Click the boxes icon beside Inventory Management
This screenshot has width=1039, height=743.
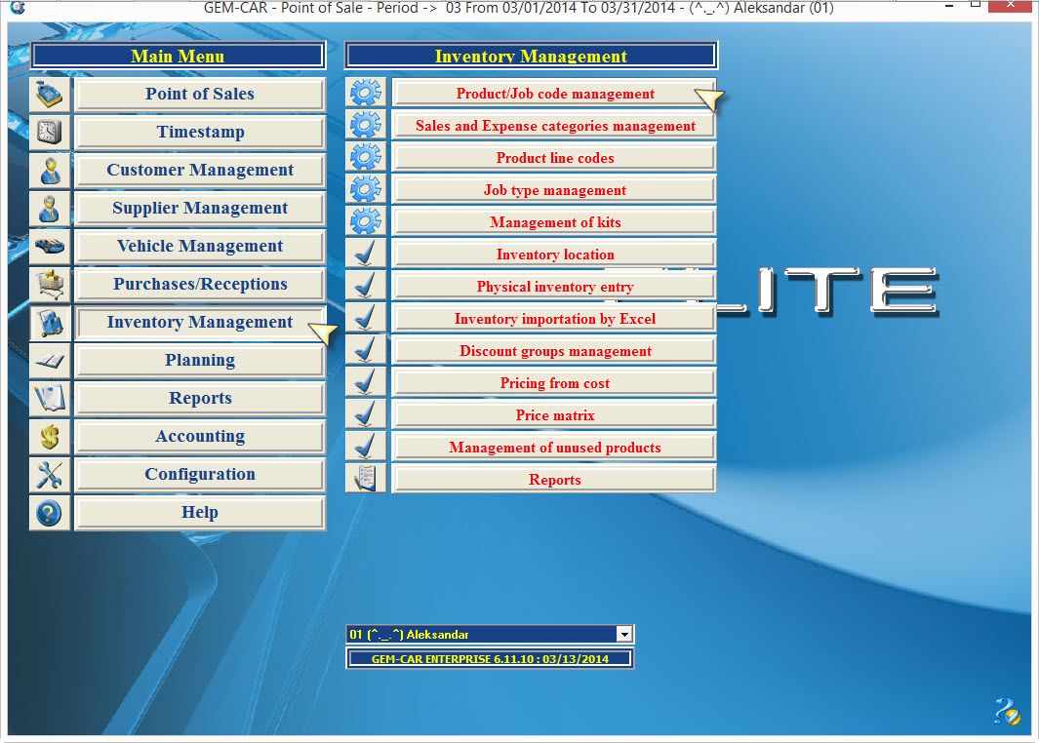(x=50, y=323)
